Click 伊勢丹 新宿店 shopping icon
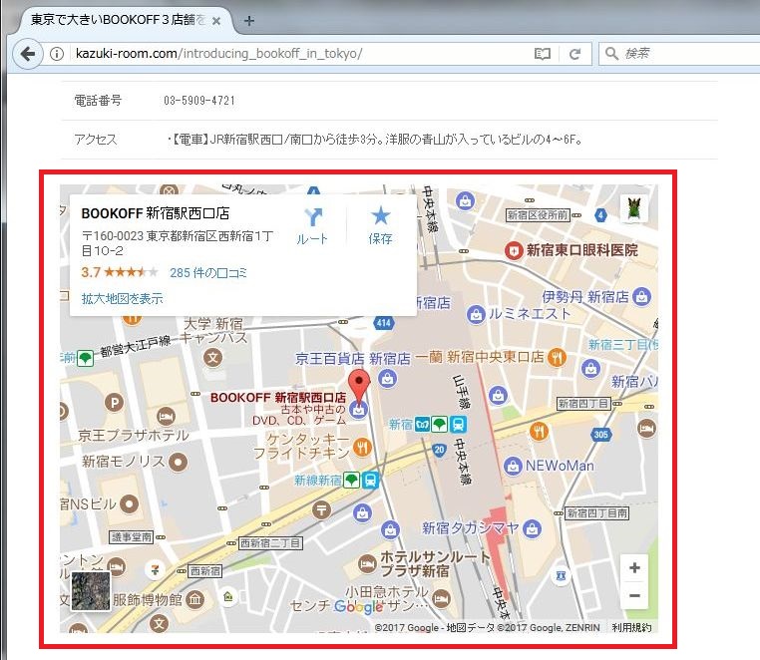Viewport: 760px width, 660px height. [x=641, y=296]
